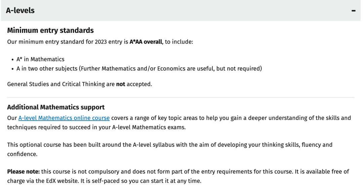Click the word confidence ending the paragraph
The width and height of the screenshot is (363, 192).
click(x=22, y=154)
